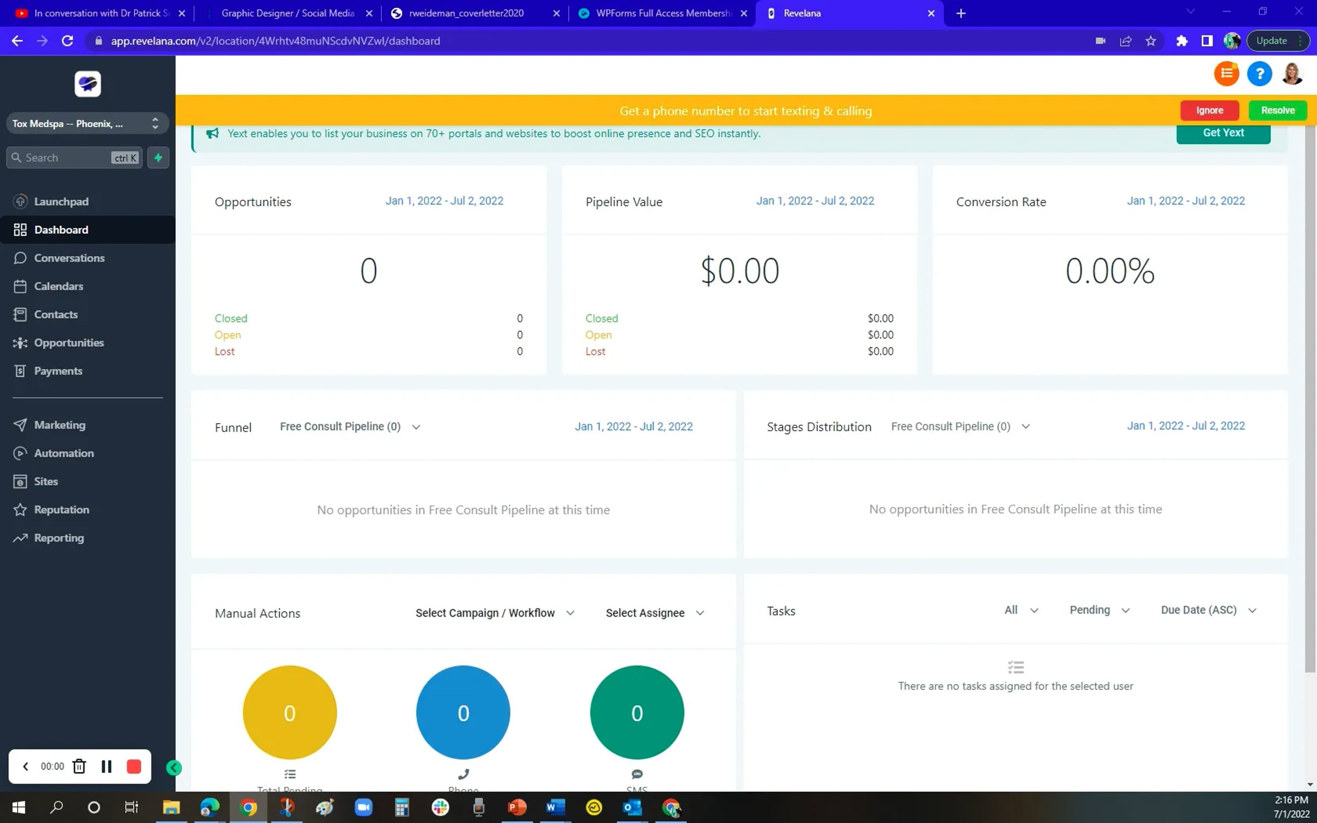The width and height of the screenshot is (1317, 823).
Task: Pause the screen recording
Action: (106, 766)
